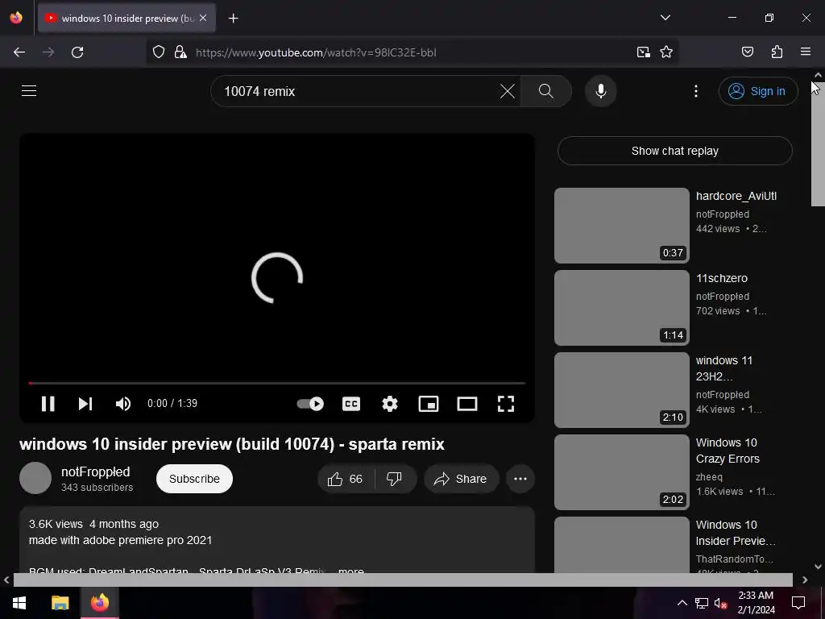Click the vertical page scrollbar thumb
This screenshot has width=825, height=619.
(818, 144)
